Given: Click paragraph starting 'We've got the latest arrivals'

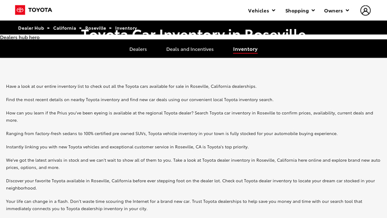Looking at the screenshot, I should tap(193, 164).
